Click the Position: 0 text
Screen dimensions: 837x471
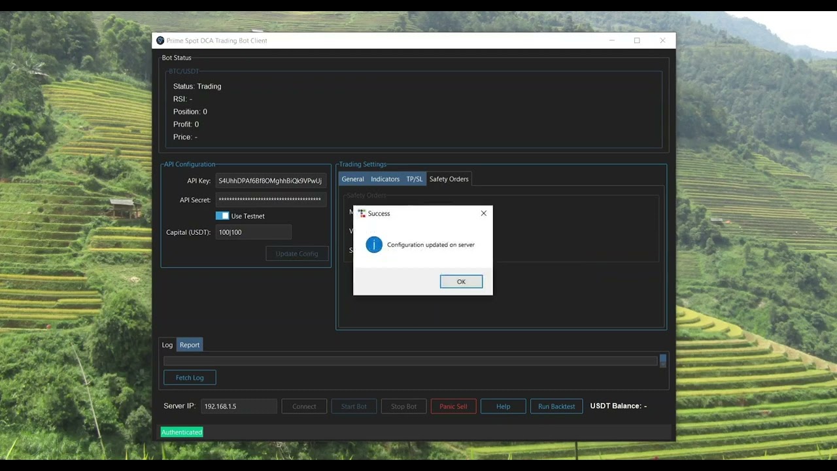pos(190,112)
